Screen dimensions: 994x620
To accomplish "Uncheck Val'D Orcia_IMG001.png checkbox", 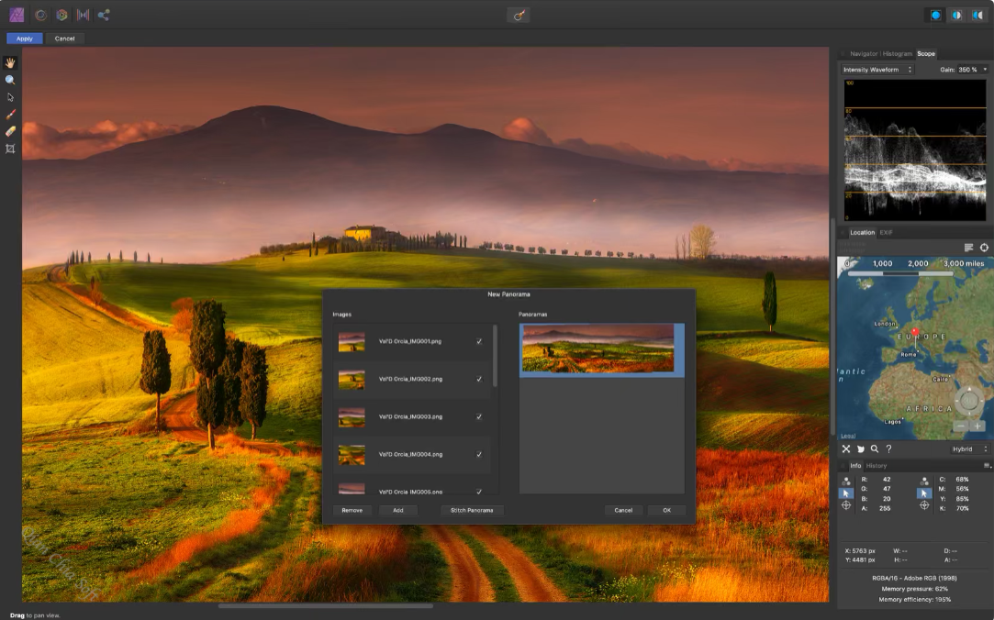I will [x=479, y=341].
